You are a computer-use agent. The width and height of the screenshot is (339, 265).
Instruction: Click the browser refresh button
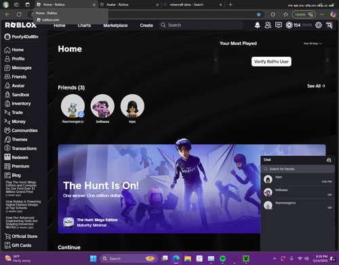[19, 14]
